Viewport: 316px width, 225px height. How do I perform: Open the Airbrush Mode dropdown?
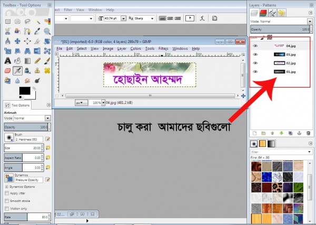pos(48,118)
